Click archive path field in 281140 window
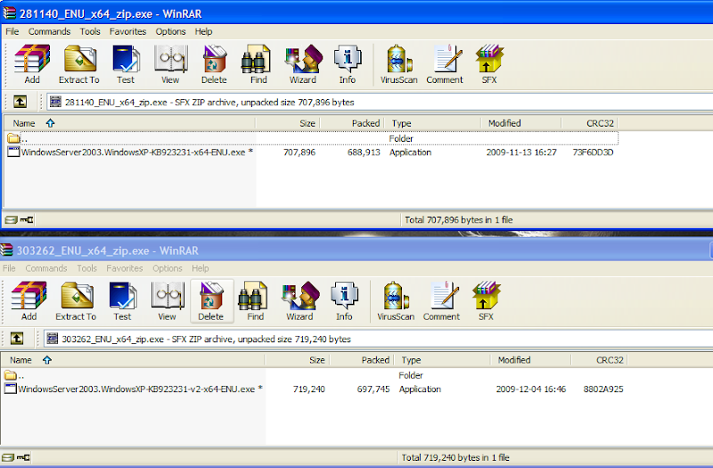 coord(380,102)
